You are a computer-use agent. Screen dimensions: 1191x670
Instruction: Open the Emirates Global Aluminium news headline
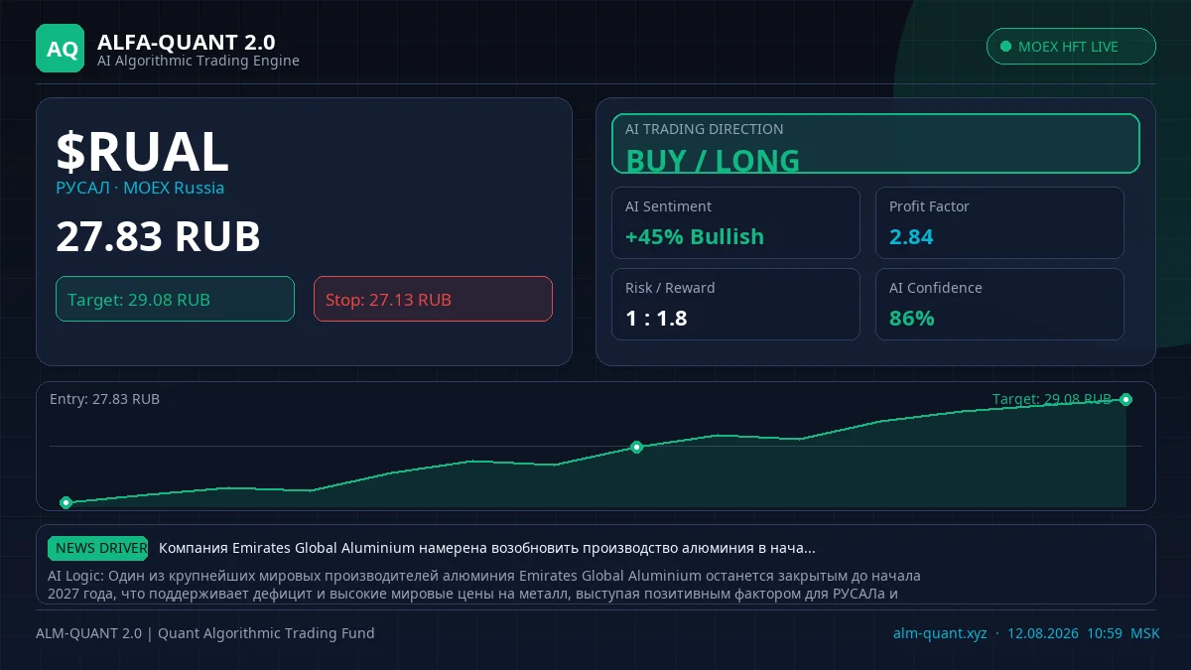487,548
